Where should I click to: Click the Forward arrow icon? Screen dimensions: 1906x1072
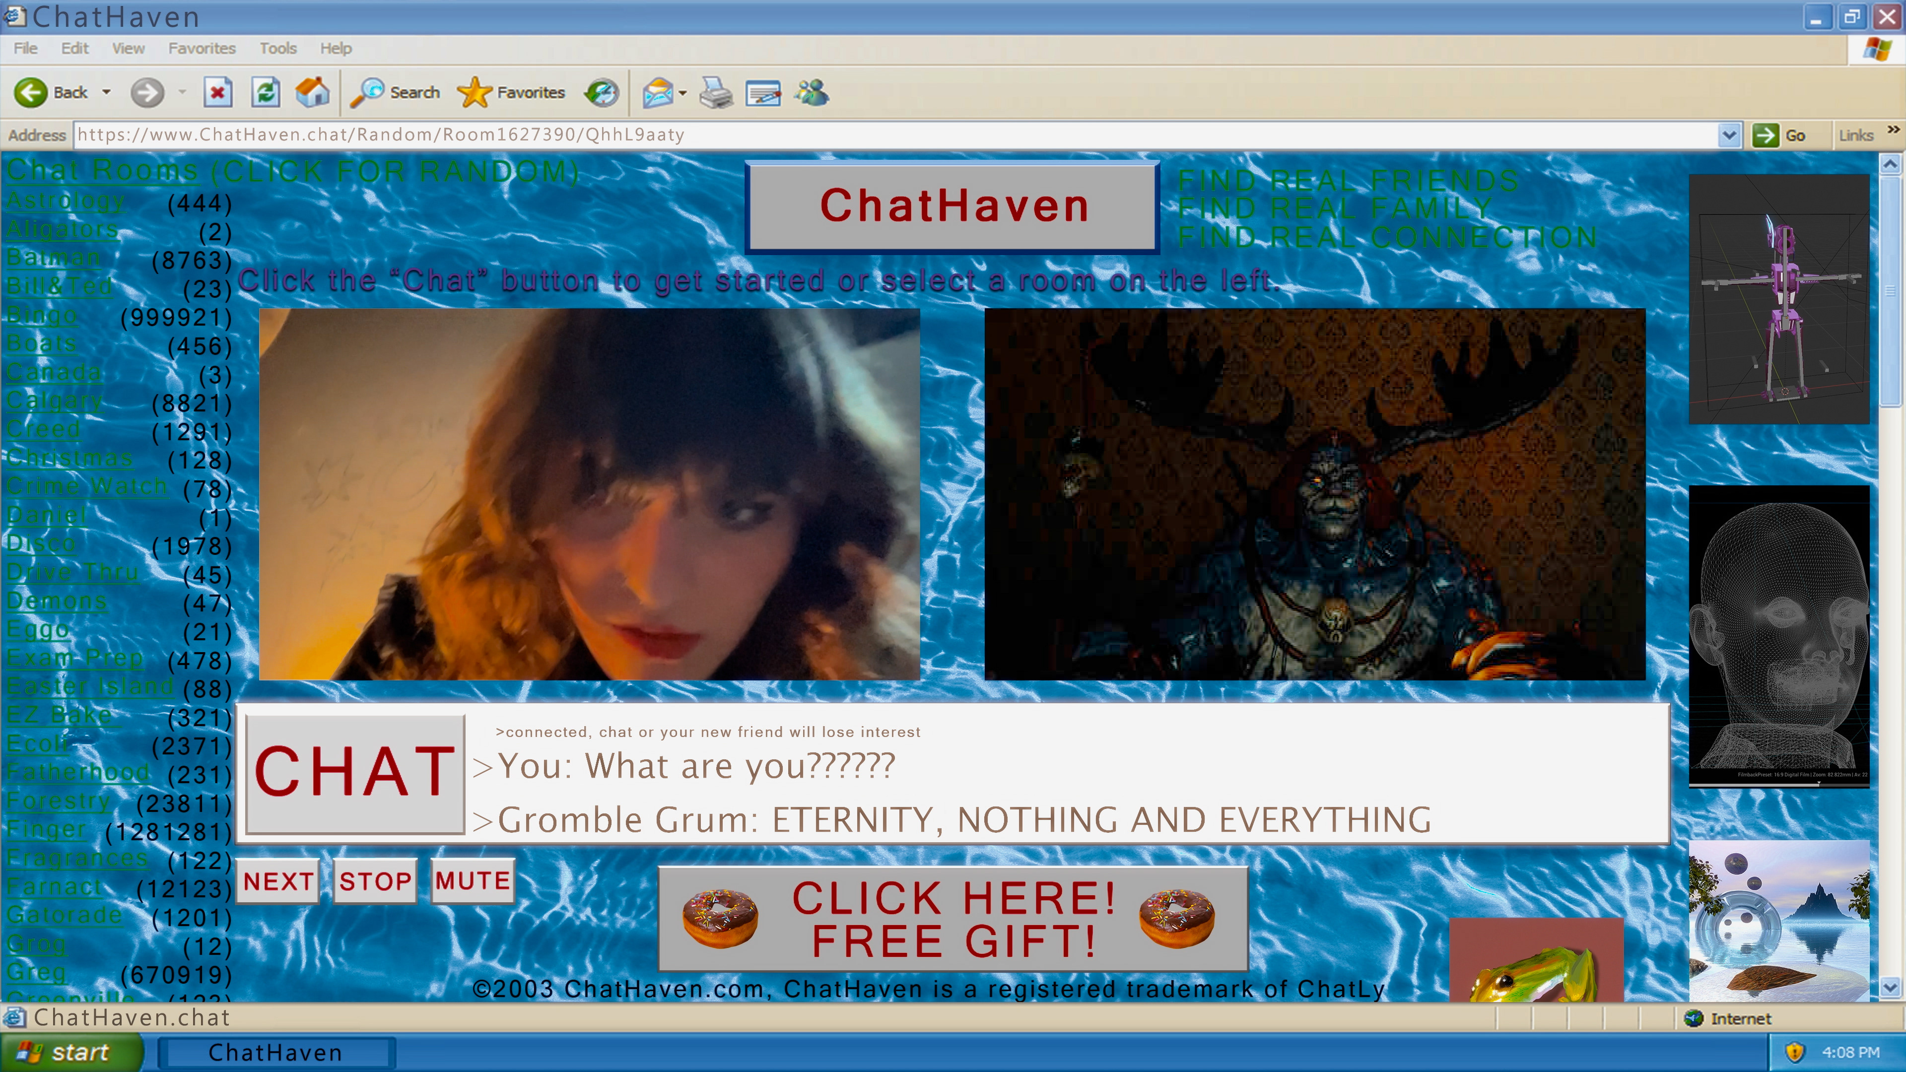pyautogui.click(x=146, y=92)
